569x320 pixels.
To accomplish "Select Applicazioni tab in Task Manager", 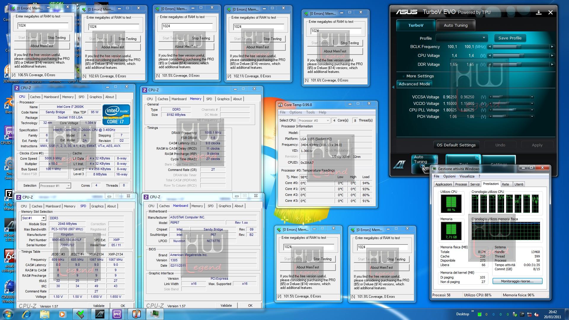I will (x=443, y=184).
